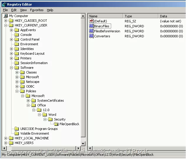Click the ODBC folder icon
Screen dimensions: 186x159
tap(22, 86)
